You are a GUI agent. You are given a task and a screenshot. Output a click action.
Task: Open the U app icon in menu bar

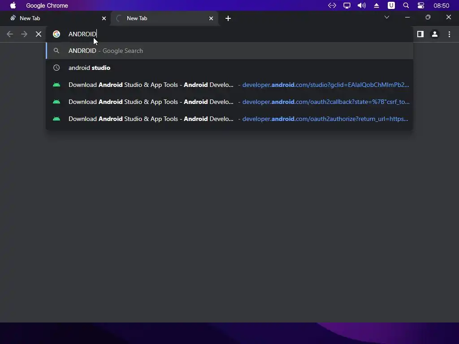tap(391, 5)
